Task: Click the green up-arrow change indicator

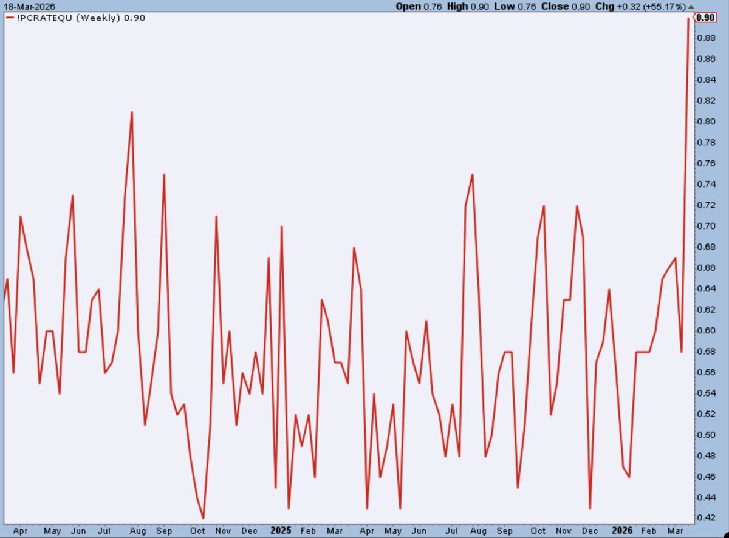Action: (691, 6)
